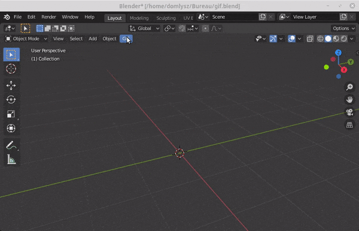Activate the Move tool
359x231 pixels.
coord(11,86)
